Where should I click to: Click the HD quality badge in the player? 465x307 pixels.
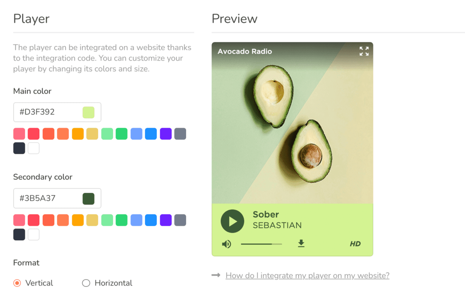tap(355, 244)
